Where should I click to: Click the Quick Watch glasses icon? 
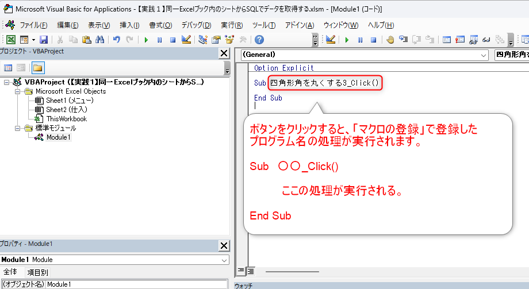486,40
